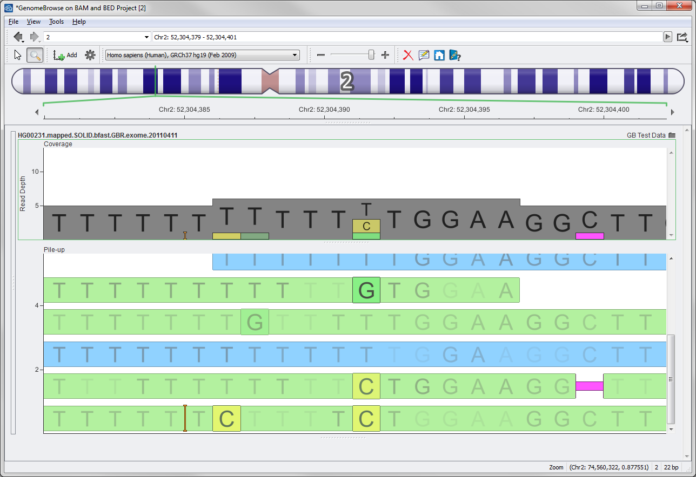Click the Pile-up plot label
Viewport: 696px width, 477px height.
pyautogui.click(x=54, y=250)
